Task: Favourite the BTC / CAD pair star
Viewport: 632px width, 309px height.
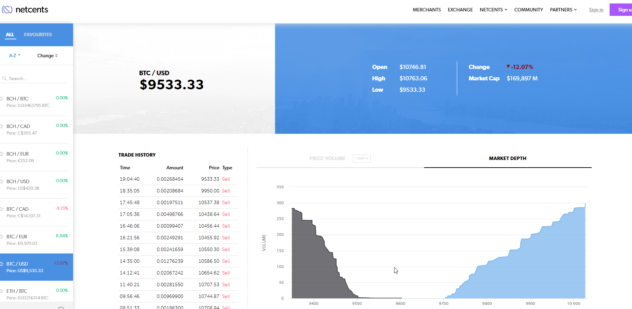Action: point(2,209)
